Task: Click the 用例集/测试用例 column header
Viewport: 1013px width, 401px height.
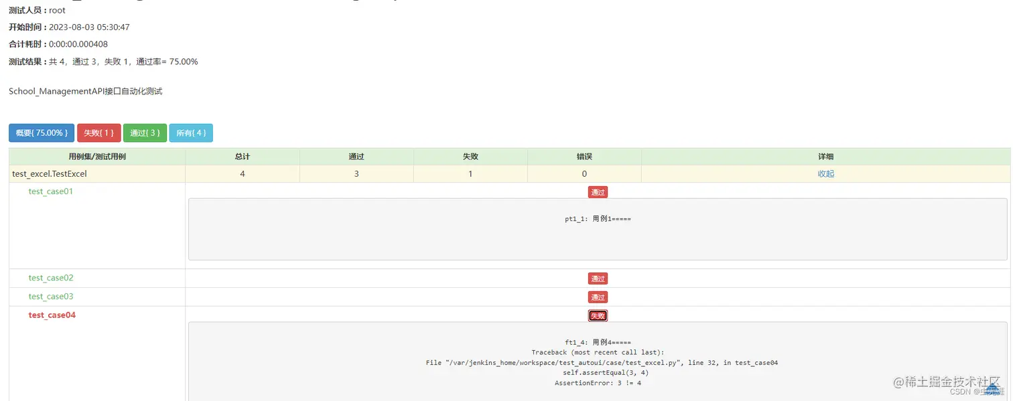Action: [97, 157]
